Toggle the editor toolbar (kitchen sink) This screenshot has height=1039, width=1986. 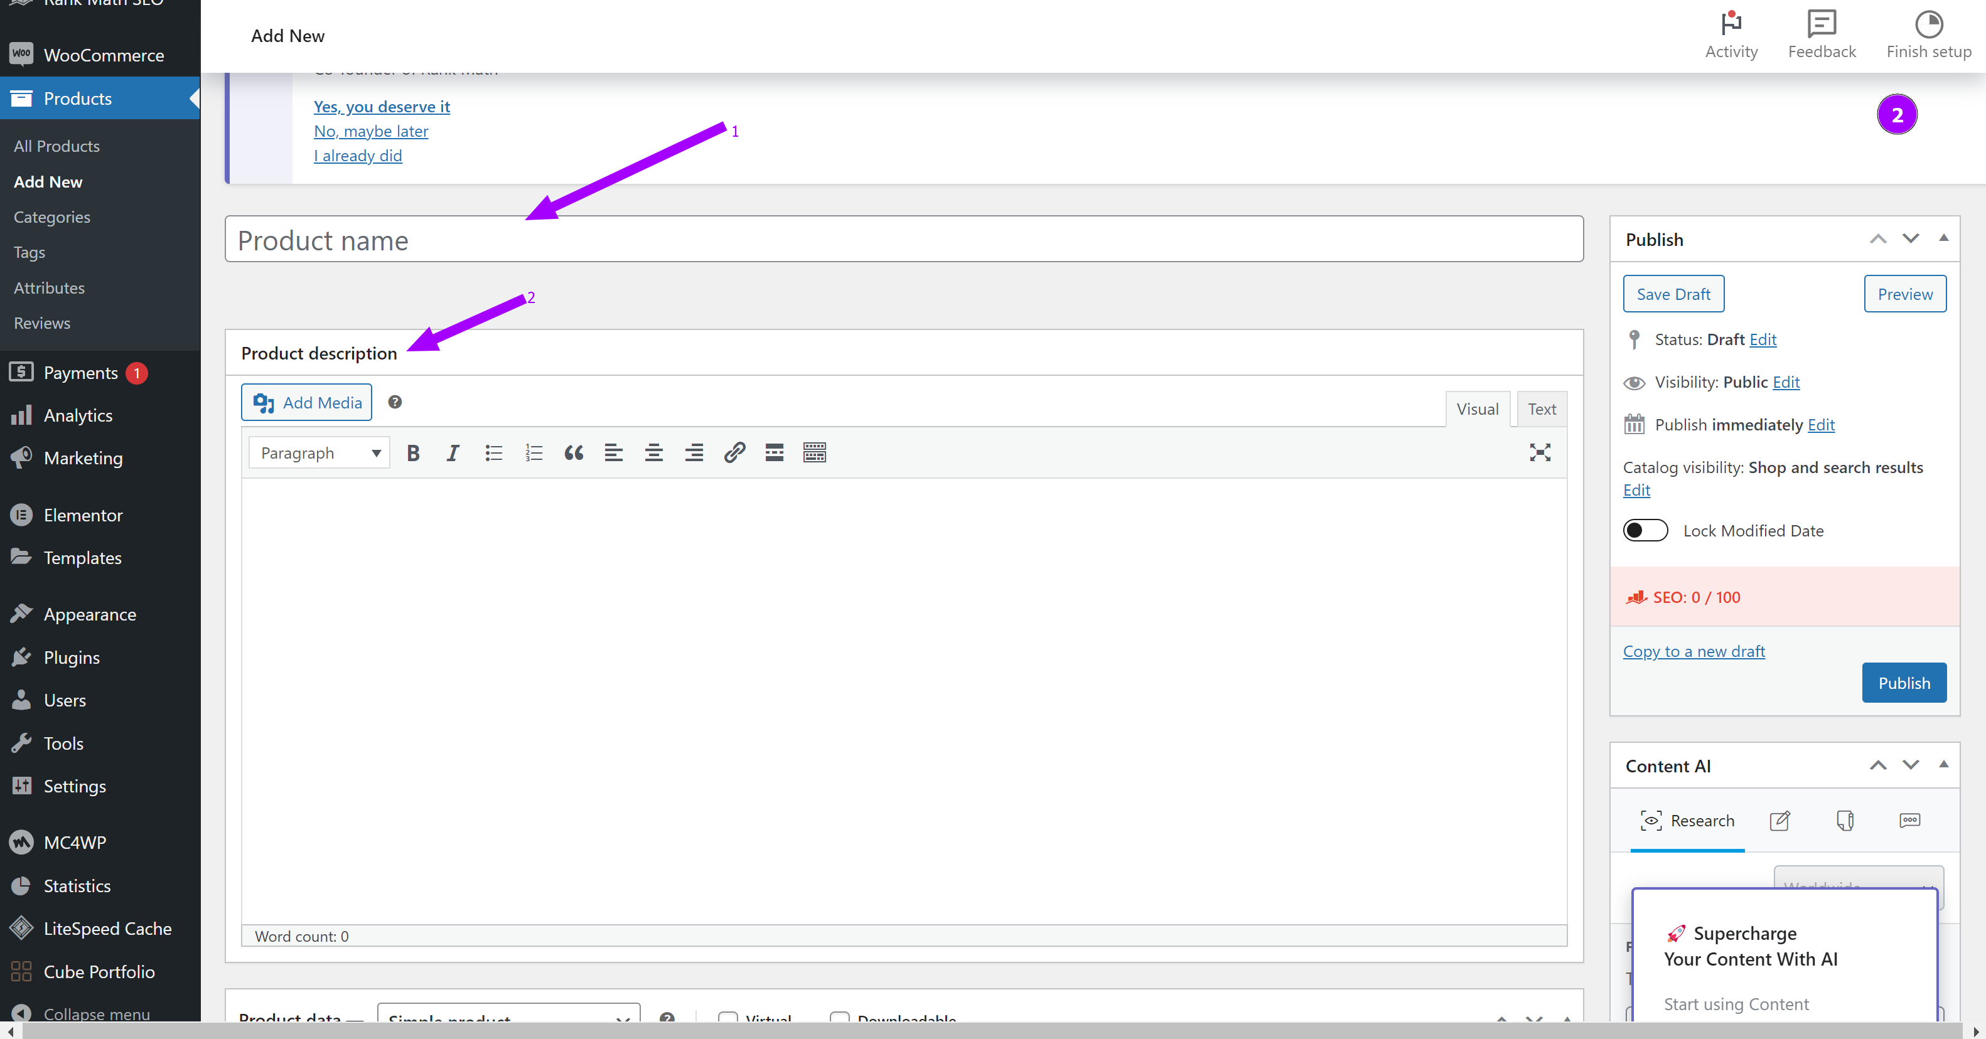point(814,452)
